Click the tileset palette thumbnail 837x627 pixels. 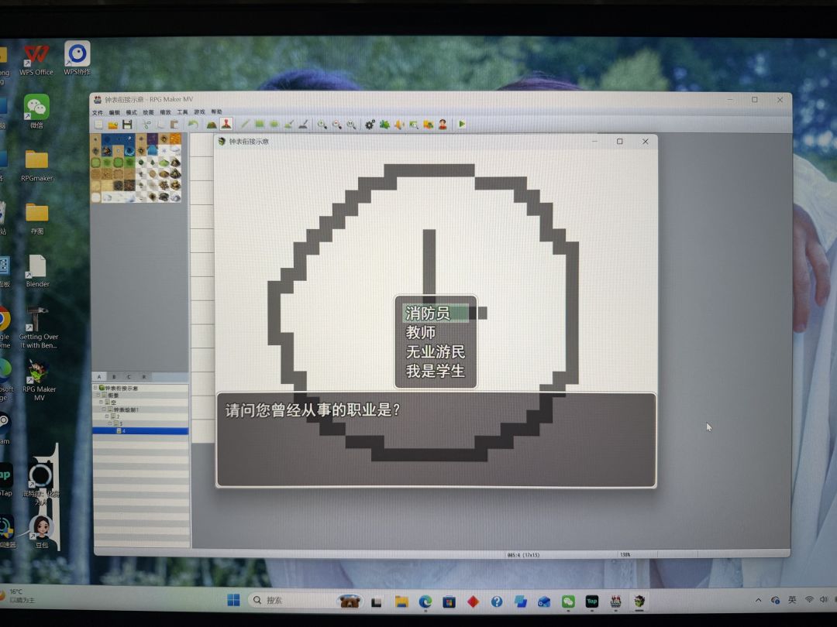pos(136,168)
